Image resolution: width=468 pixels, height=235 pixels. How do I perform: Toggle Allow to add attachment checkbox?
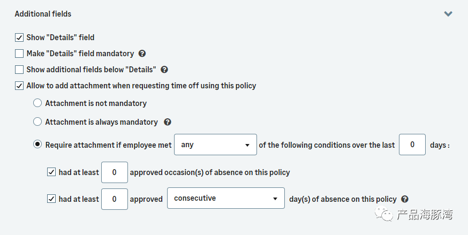(19, 86)
